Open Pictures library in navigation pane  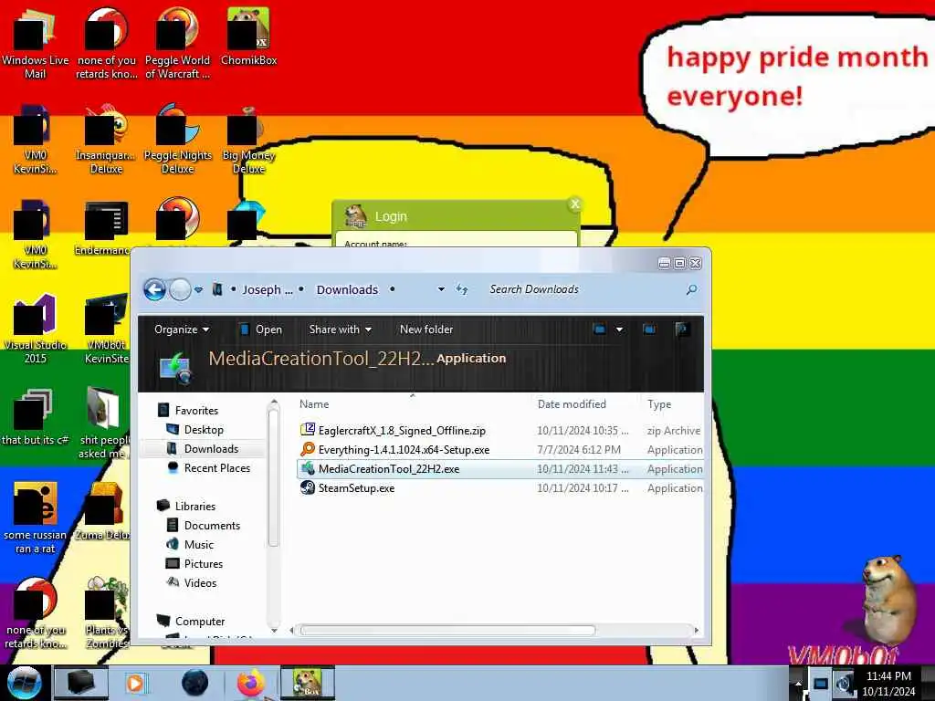coord(204,563)
